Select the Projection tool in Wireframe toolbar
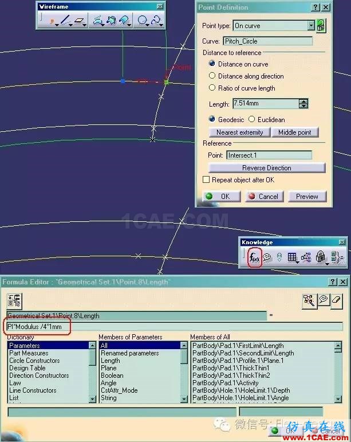The width and height of the screenshot is (351, 442). point(97,21)
